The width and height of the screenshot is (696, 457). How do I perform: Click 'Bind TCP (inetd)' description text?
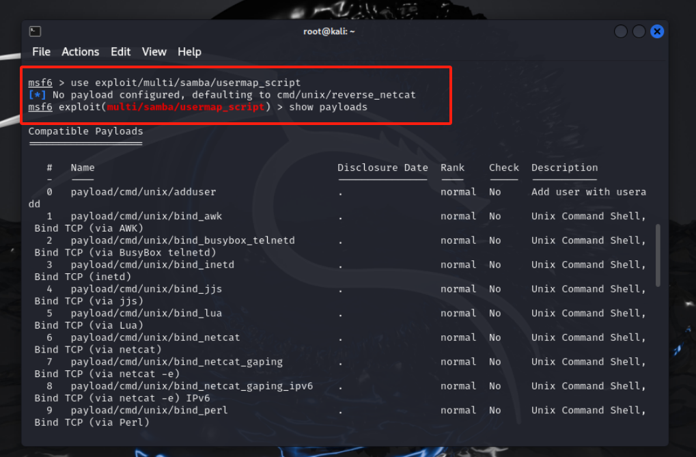(x=83, y=277)
